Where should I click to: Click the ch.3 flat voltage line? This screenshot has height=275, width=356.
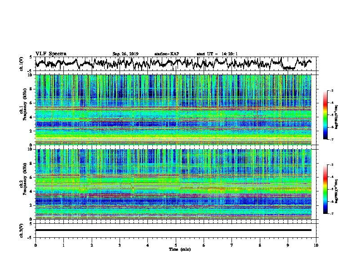(x=174, y=230)
